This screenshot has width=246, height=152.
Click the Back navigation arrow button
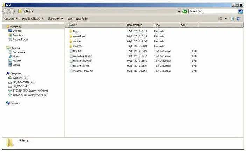coord(5,11)
